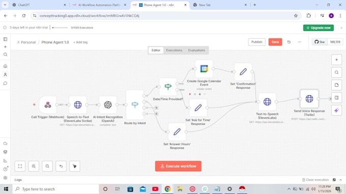Reset canvas zoom with the undo-arrow button
The width and height of the screenshot is (346, 194).
pyautogui.click(x=61, y=166)
